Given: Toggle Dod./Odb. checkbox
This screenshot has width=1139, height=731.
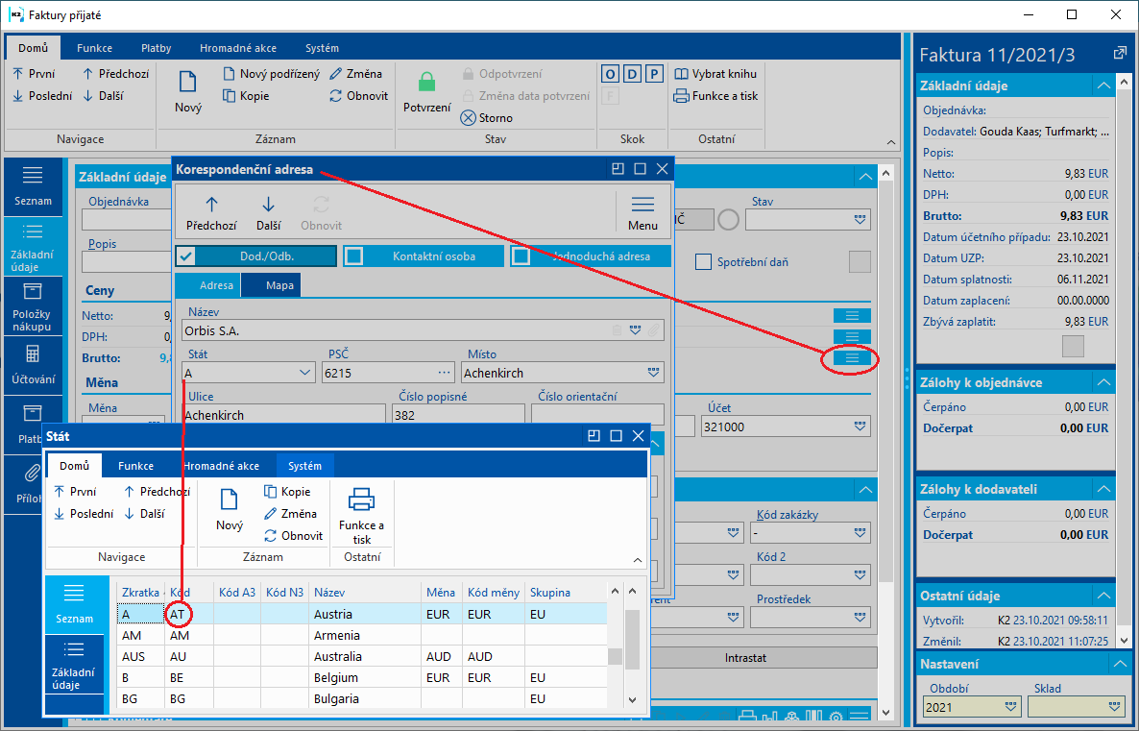Looking at the screenshot, I should pos(186,256).
